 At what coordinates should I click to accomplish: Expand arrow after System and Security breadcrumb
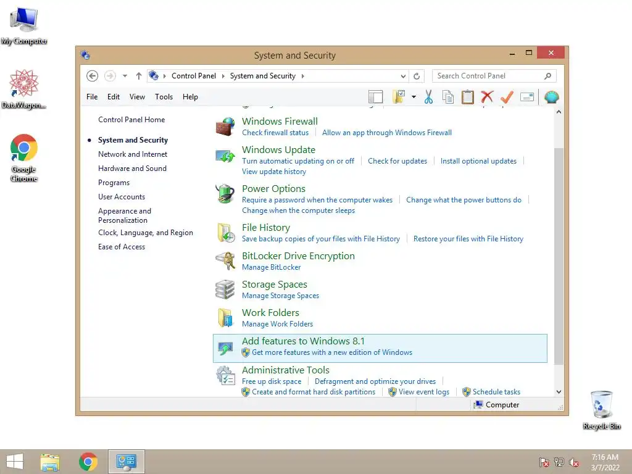(x=302, y=76)
